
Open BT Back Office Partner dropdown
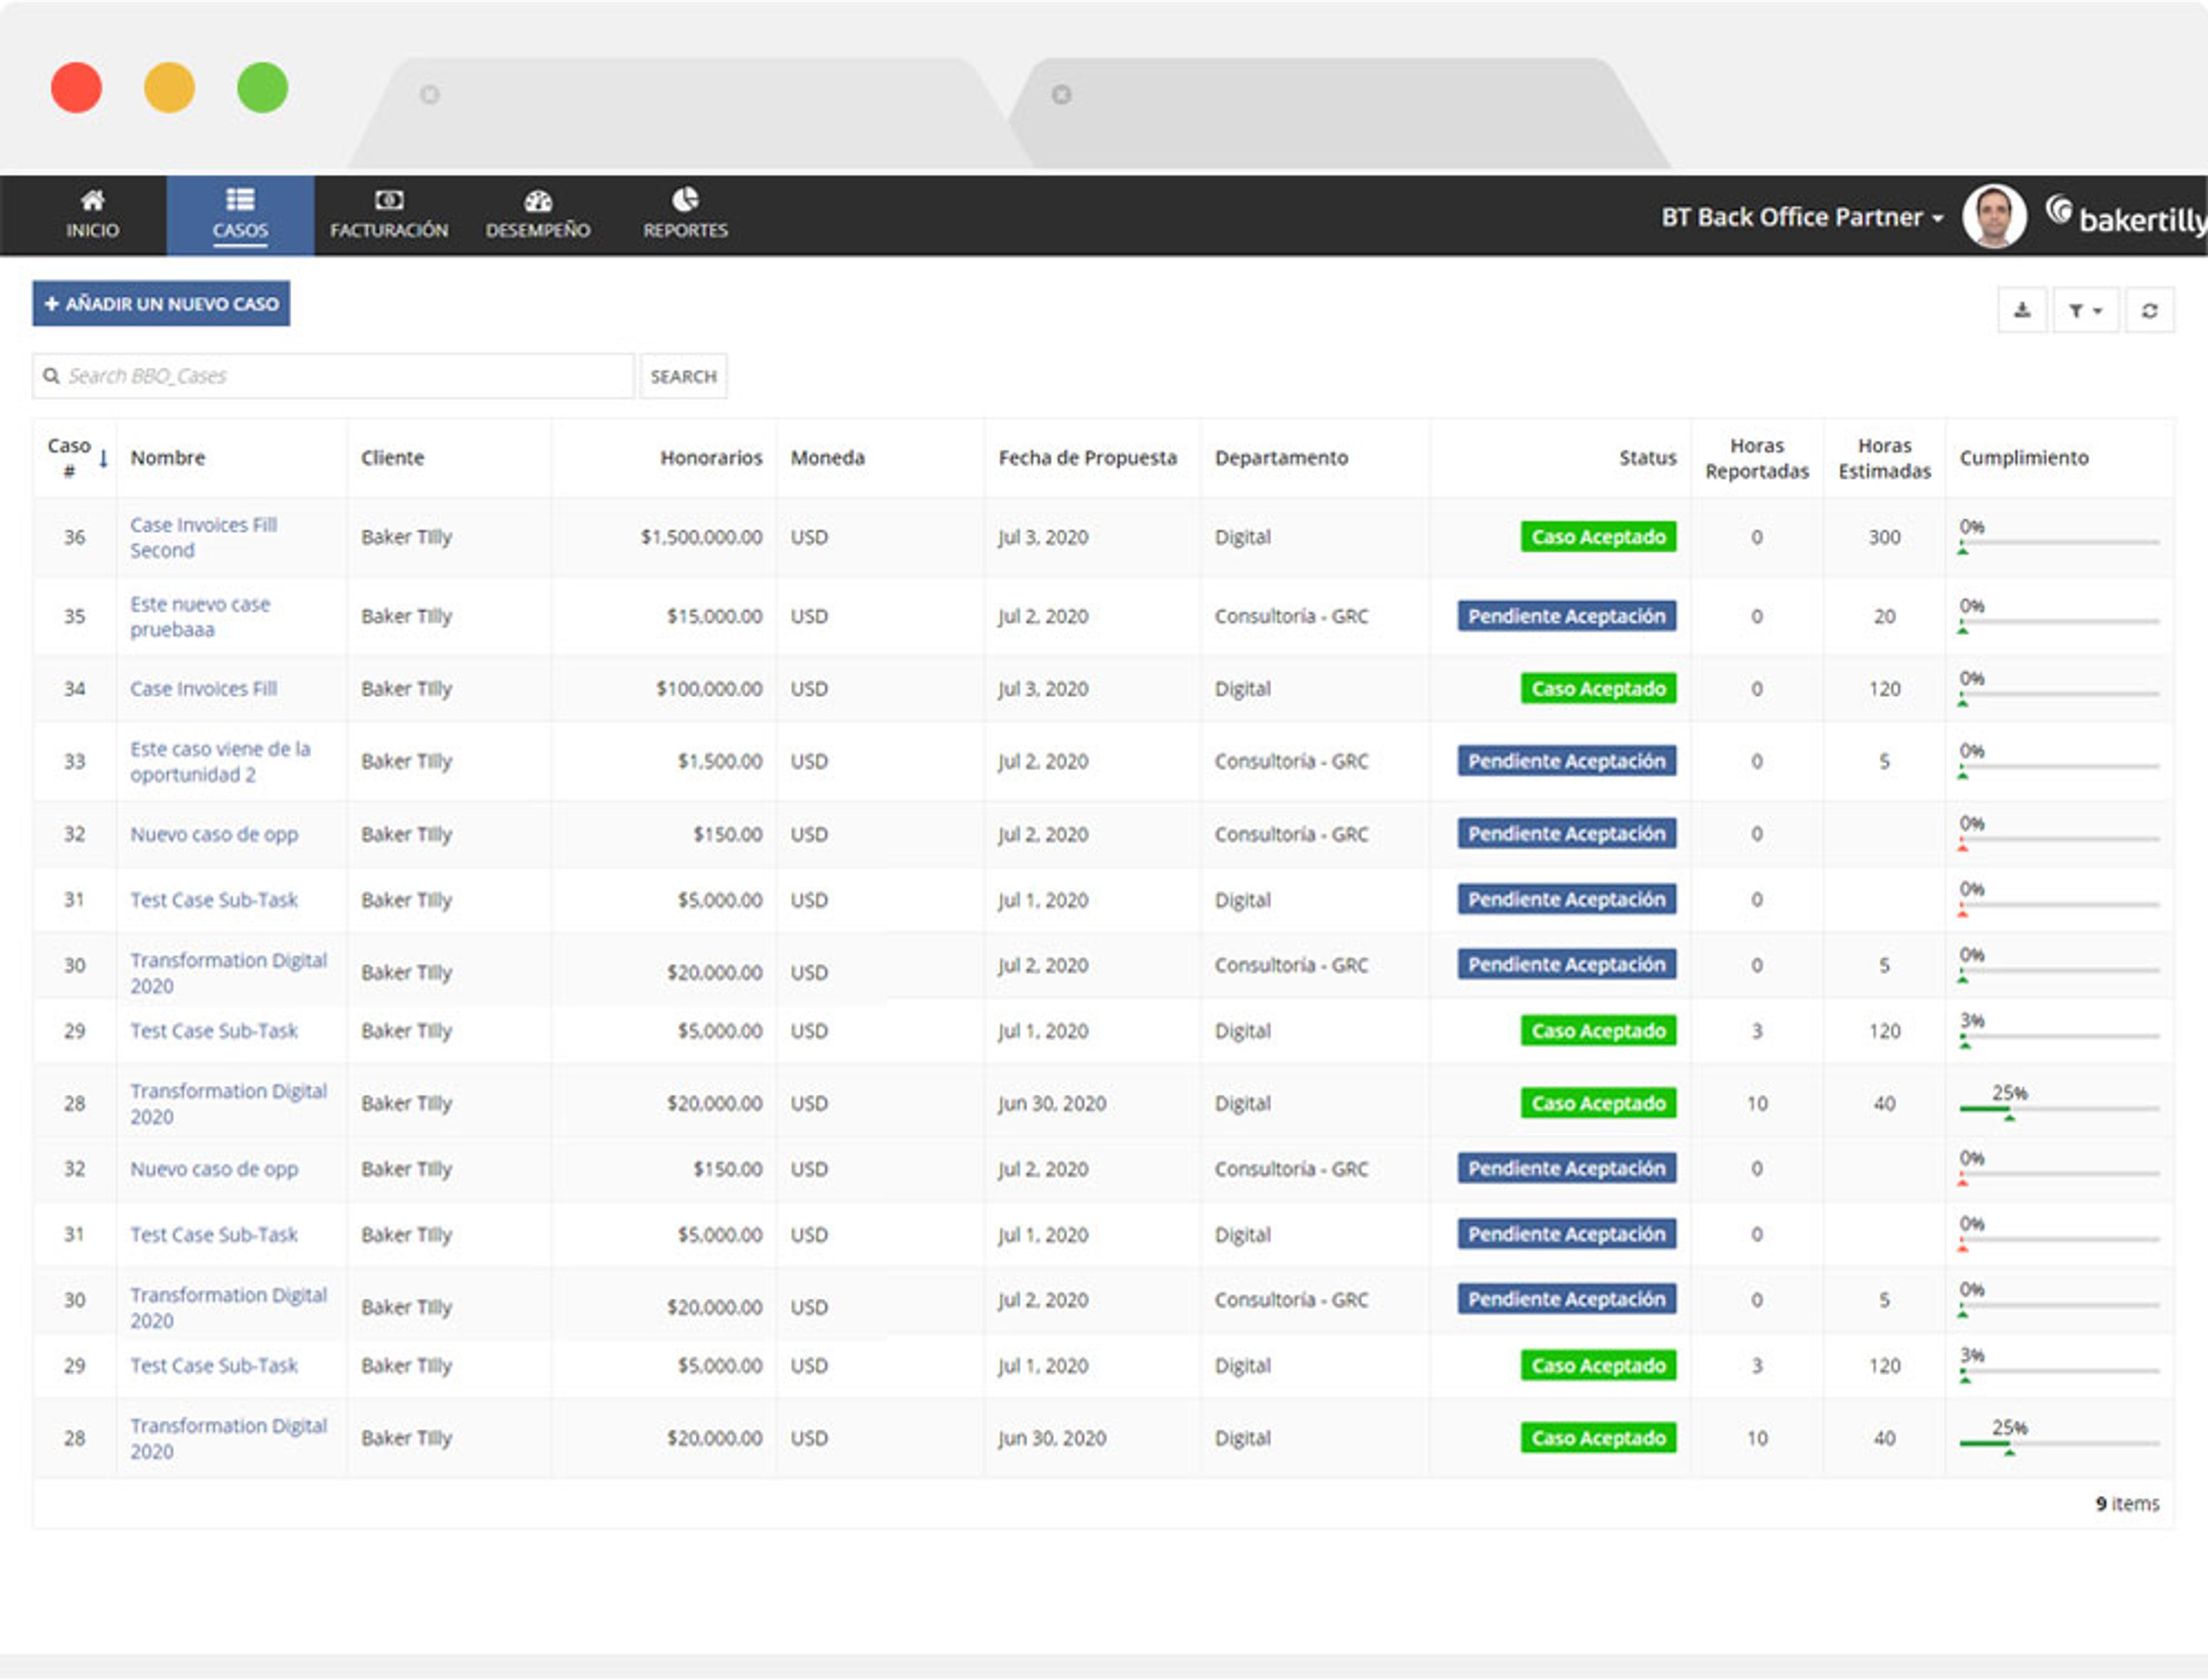point(1802,217)
